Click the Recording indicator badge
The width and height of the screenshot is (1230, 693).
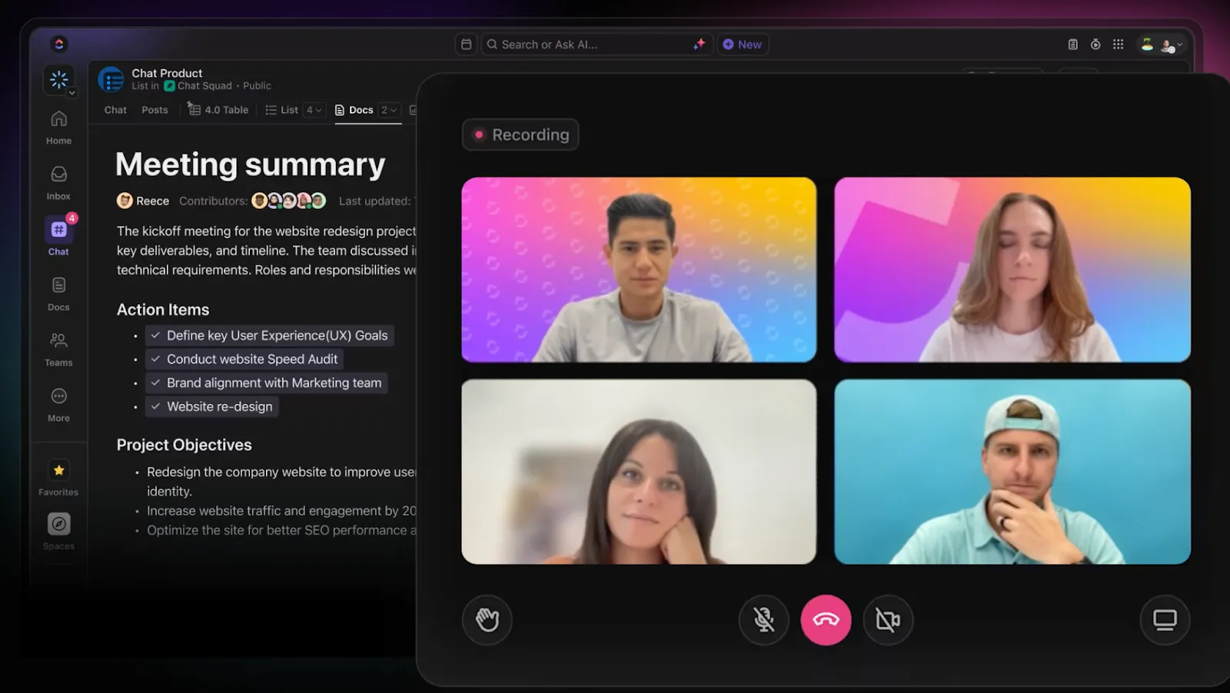520,134
